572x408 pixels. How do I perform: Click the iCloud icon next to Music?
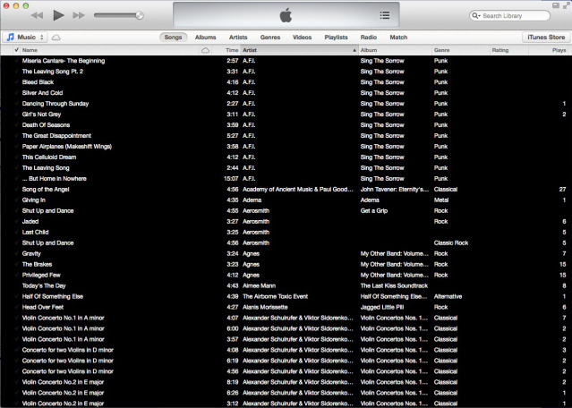click(x=55, y=38)
